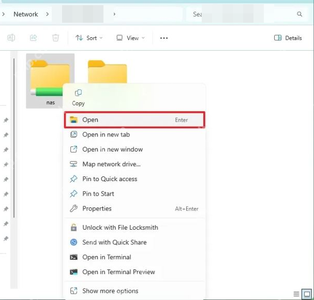
Task: Select the nas shared folder
Action: click(50, 81)
